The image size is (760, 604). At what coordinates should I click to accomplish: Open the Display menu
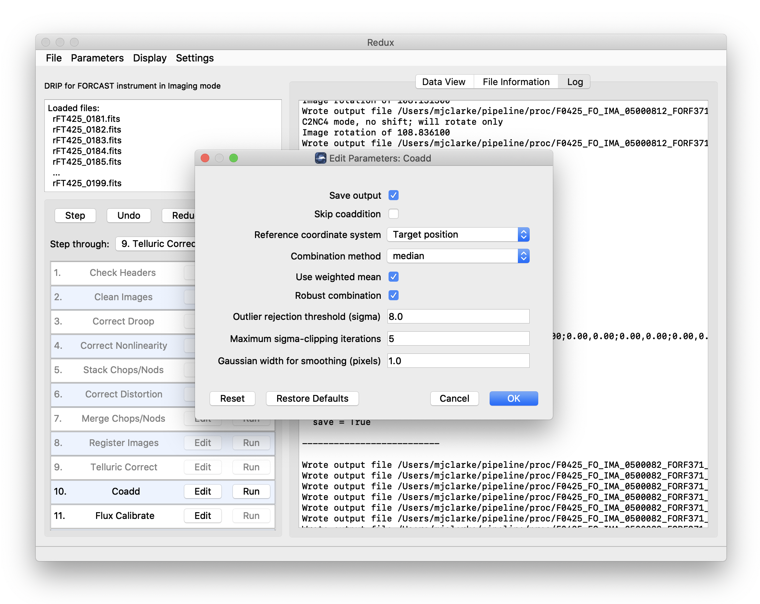(x=150, y=58)
